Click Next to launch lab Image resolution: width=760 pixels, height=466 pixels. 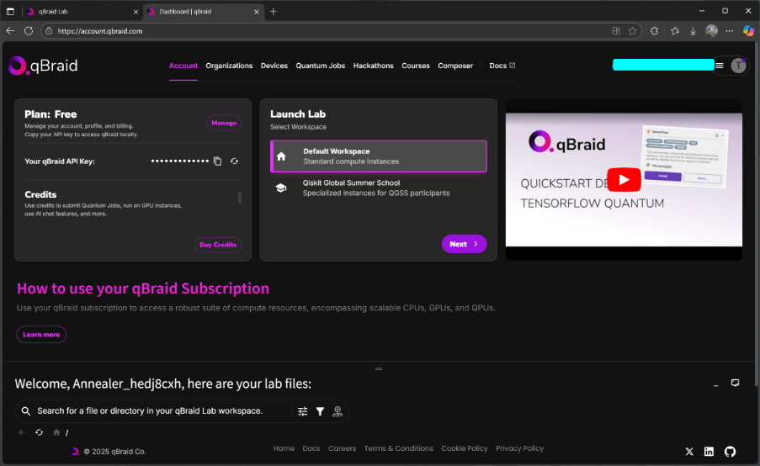(464, 244)
